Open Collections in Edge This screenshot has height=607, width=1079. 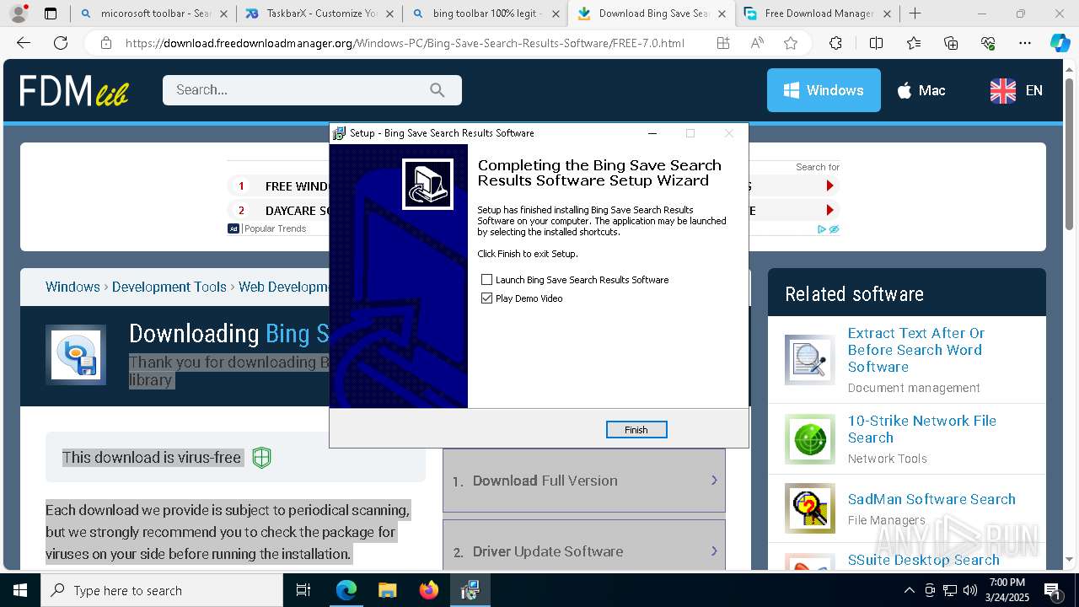(951, 43)
